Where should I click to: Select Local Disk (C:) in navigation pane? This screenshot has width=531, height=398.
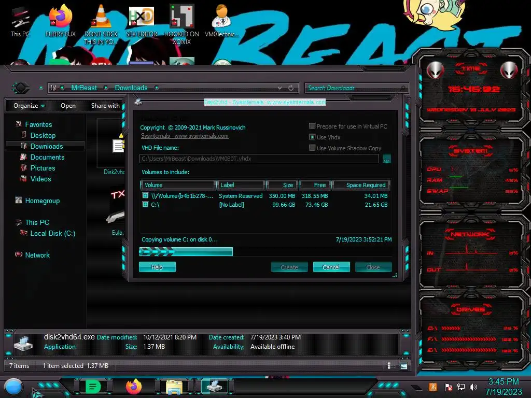(x=53, y=233)
